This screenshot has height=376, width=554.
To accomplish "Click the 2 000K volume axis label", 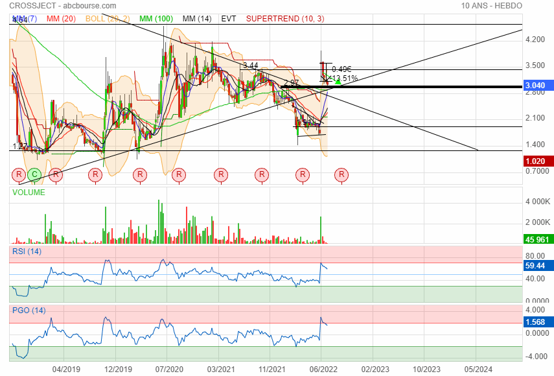I will point(537,222).
